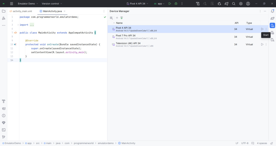Open the Logcat tool window icon

click(x=4, y=108)
